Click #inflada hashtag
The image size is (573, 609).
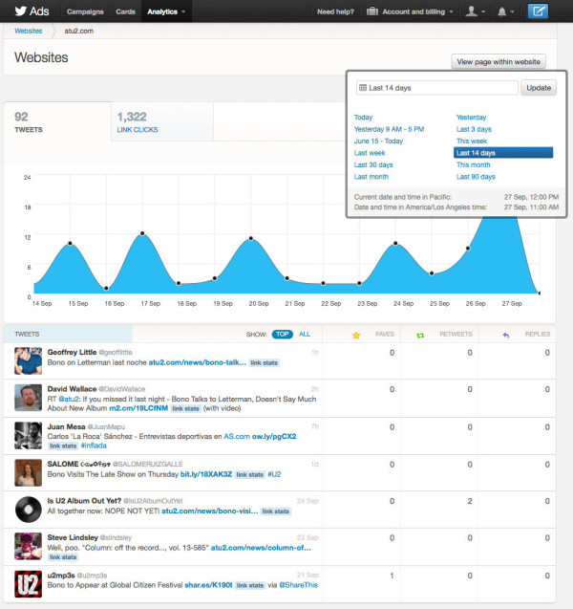[x=94, y=446]
